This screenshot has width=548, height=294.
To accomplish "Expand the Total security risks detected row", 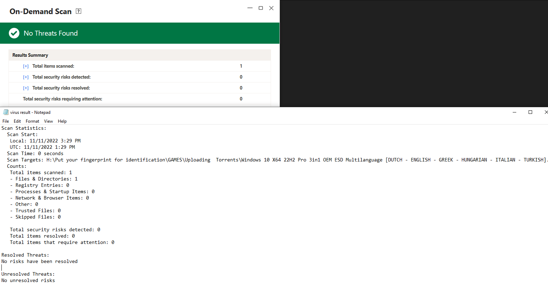I will [26, 77].
